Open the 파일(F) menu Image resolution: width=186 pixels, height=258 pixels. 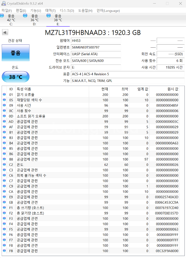(x=7, y=11)
